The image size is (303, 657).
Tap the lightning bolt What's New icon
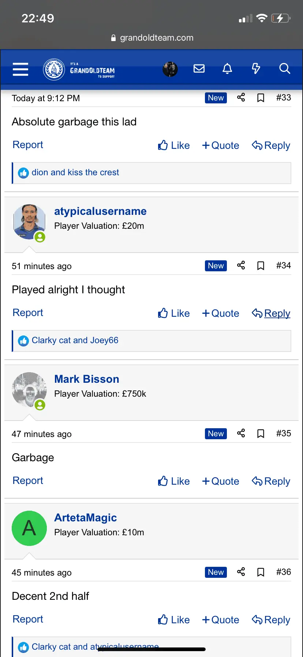(256, 69)
